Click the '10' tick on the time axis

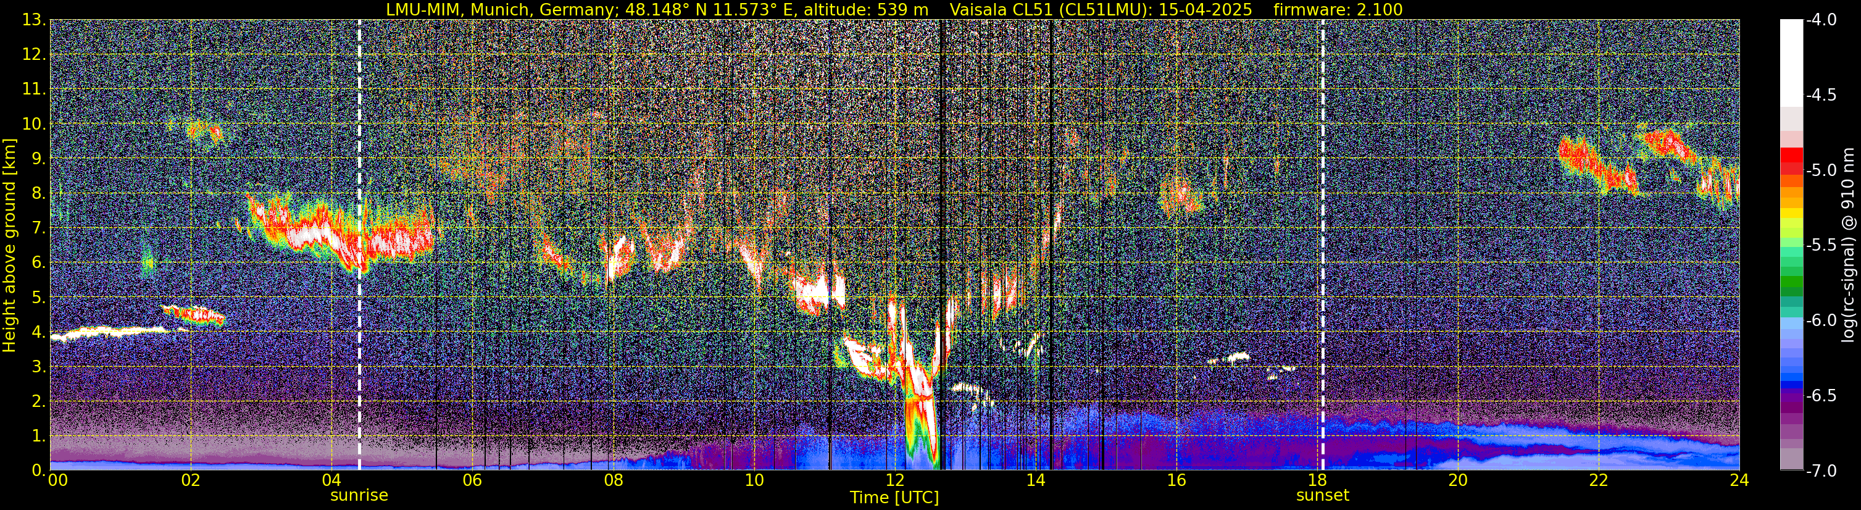click(x=754, y=480)
